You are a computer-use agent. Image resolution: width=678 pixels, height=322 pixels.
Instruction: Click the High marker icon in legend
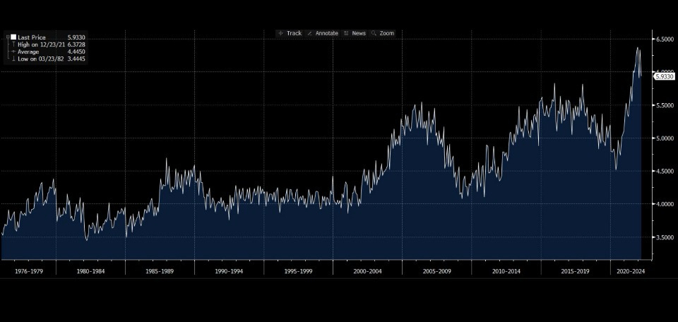tap(13, 44)
